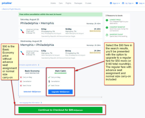This screenshot has height=118, width=145.
Task: Open Compare upgrade options link
Action: [28, 65]
